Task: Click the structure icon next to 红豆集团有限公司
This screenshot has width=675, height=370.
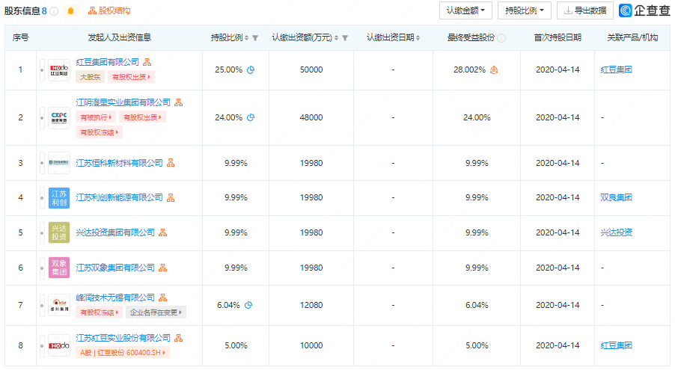Action: pyautogui.click(x=147, y=62)
